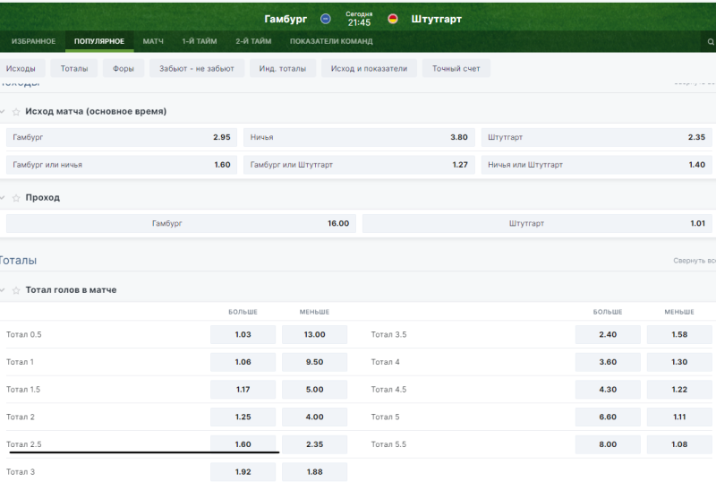Star the 'Проход' market as favorite

16,198
